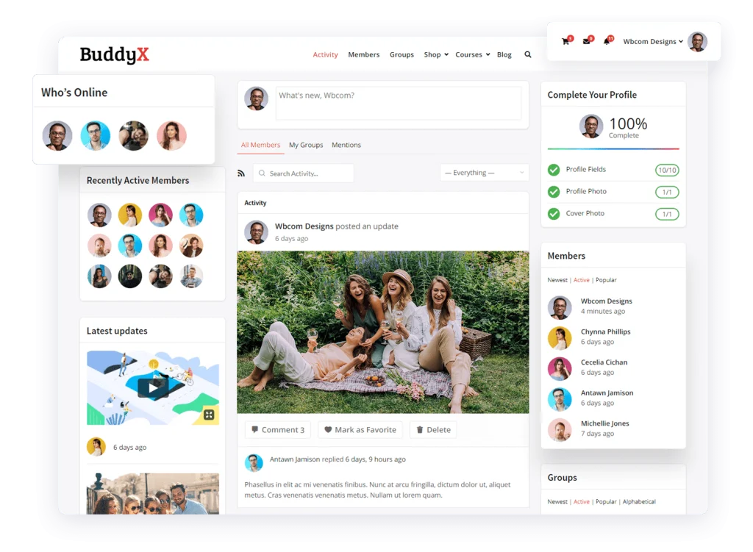Go to the Activity menu item
The image size is (753, 552).
[x=325, y=54]
